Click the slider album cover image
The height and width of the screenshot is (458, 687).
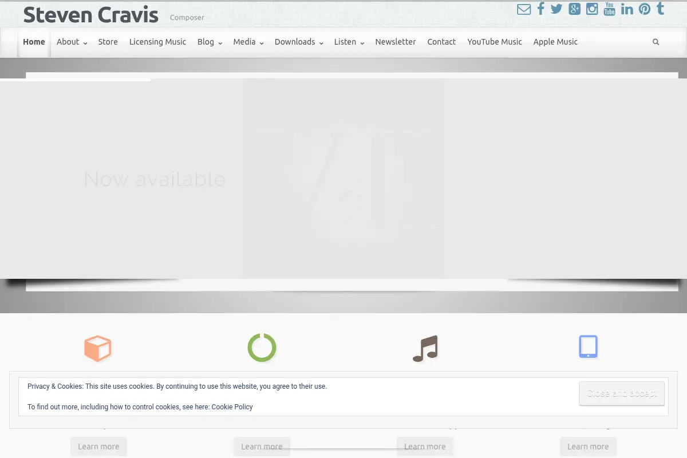[x=343, y=179]
